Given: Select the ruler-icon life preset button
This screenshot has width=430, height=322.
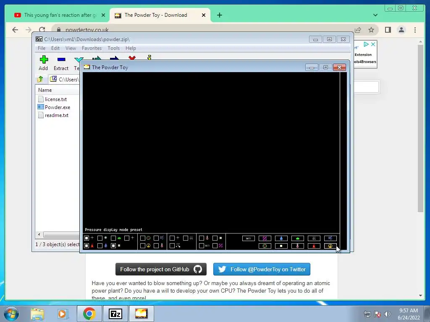Looking at the screenshot, I should point(249,239).
